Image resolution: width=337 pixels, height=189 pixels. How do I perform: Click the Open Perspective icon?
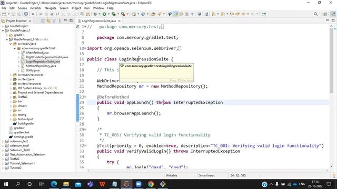(325, 14)
